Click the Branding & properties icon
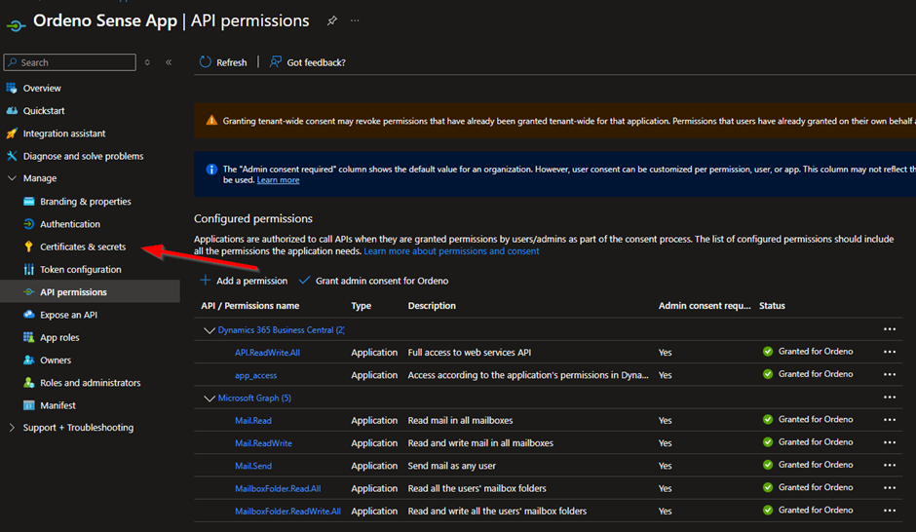Screen dimensions: 916x532 28,202
